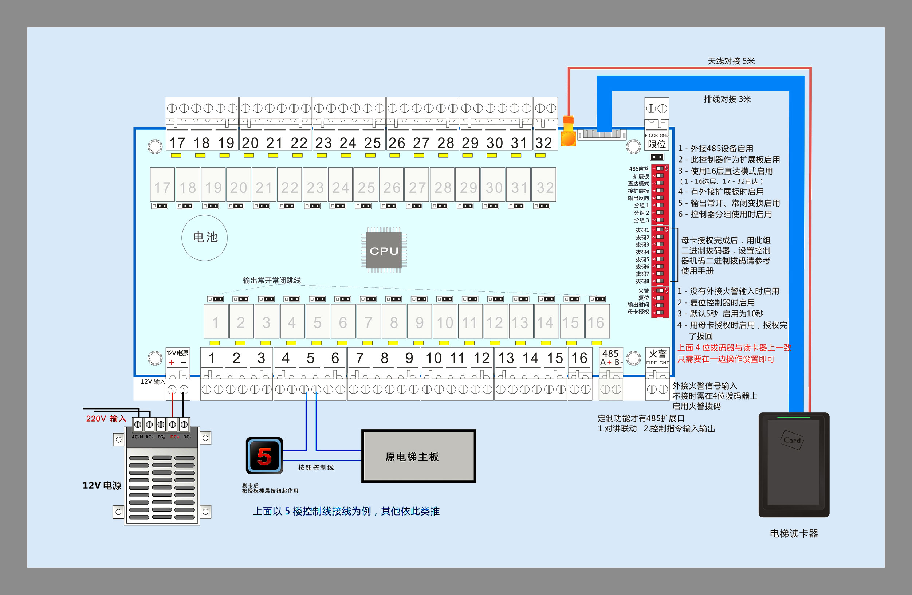Click relay module number 32

point(543,184)
